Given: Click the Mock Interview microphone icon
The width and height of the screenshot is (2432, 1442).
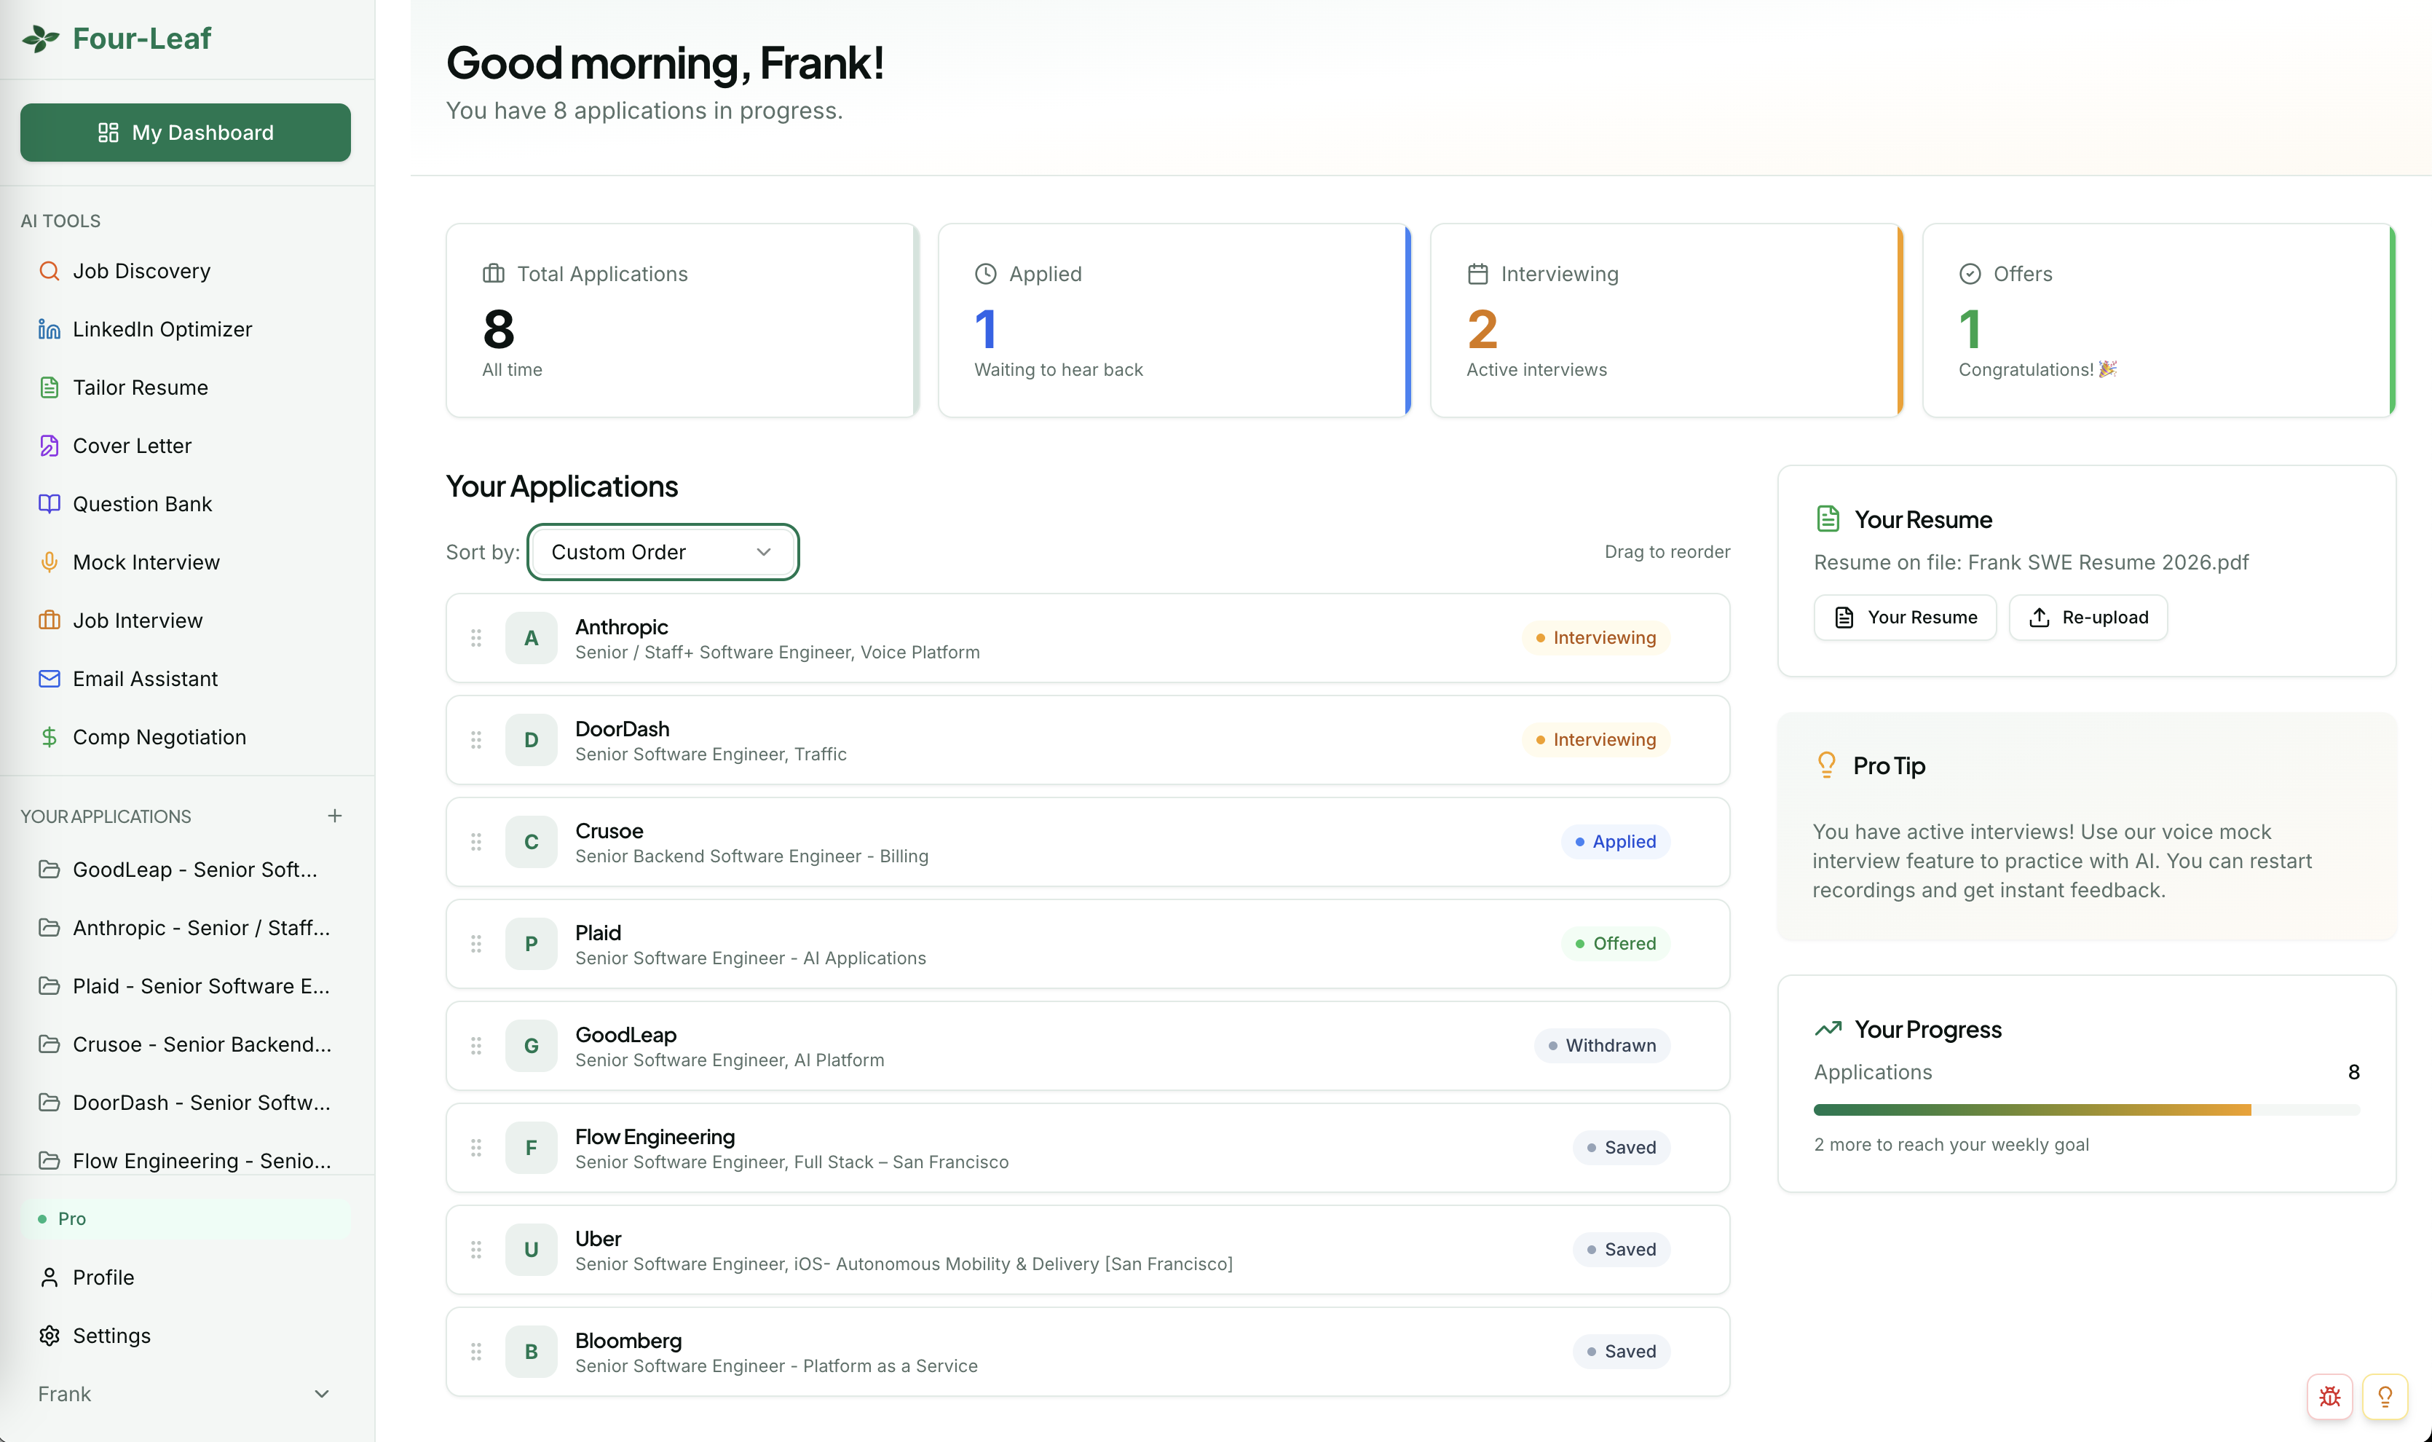Looking at the screenshot, I should pyautogui.click(x=49, y=562).
